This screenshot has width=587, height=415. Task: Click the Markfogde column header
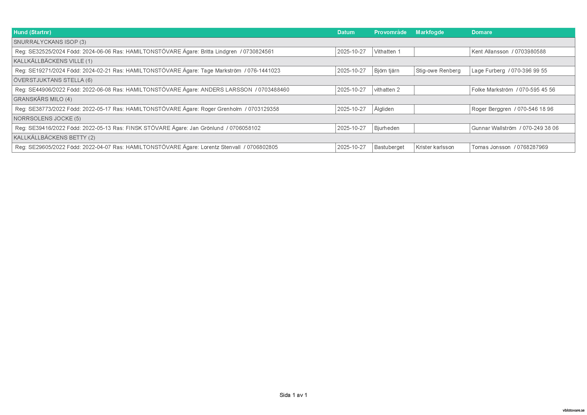[429, 32]
